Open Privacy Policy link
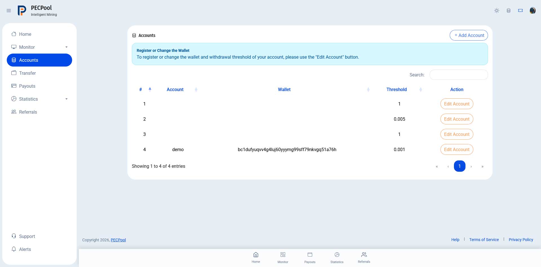Image resolution: width=541 pixels, height=267 pixels. click(521, 240)
